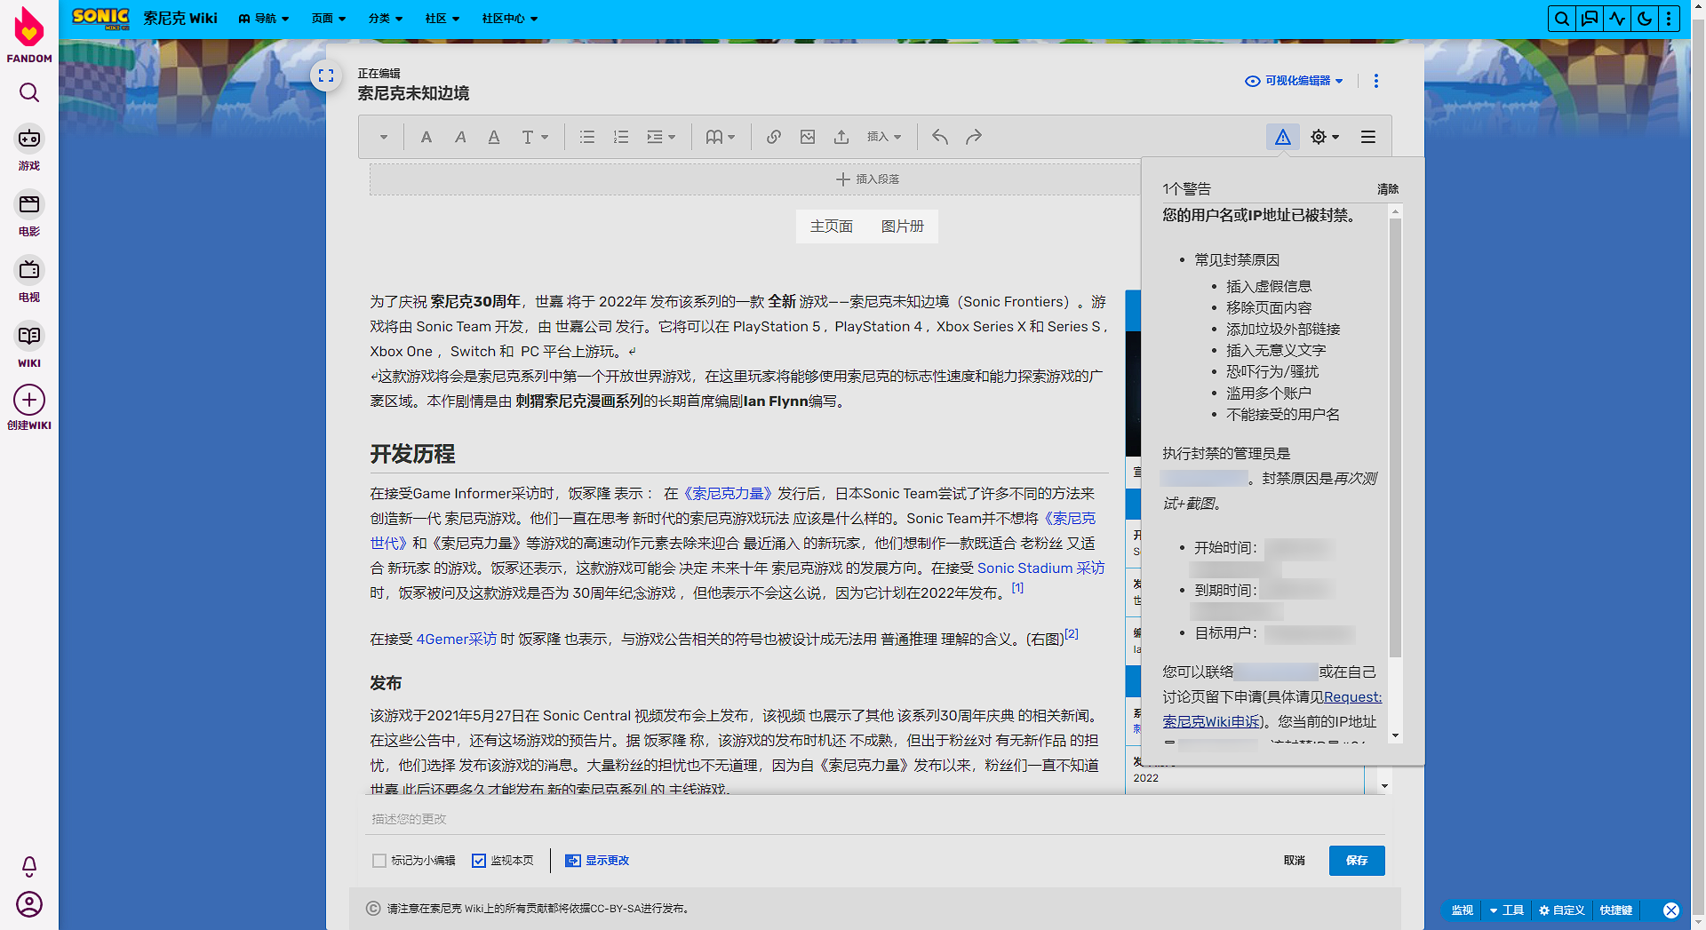Open the user profile avatar icon
This screenshot has height=930, width=1706.
click(29, 904)
